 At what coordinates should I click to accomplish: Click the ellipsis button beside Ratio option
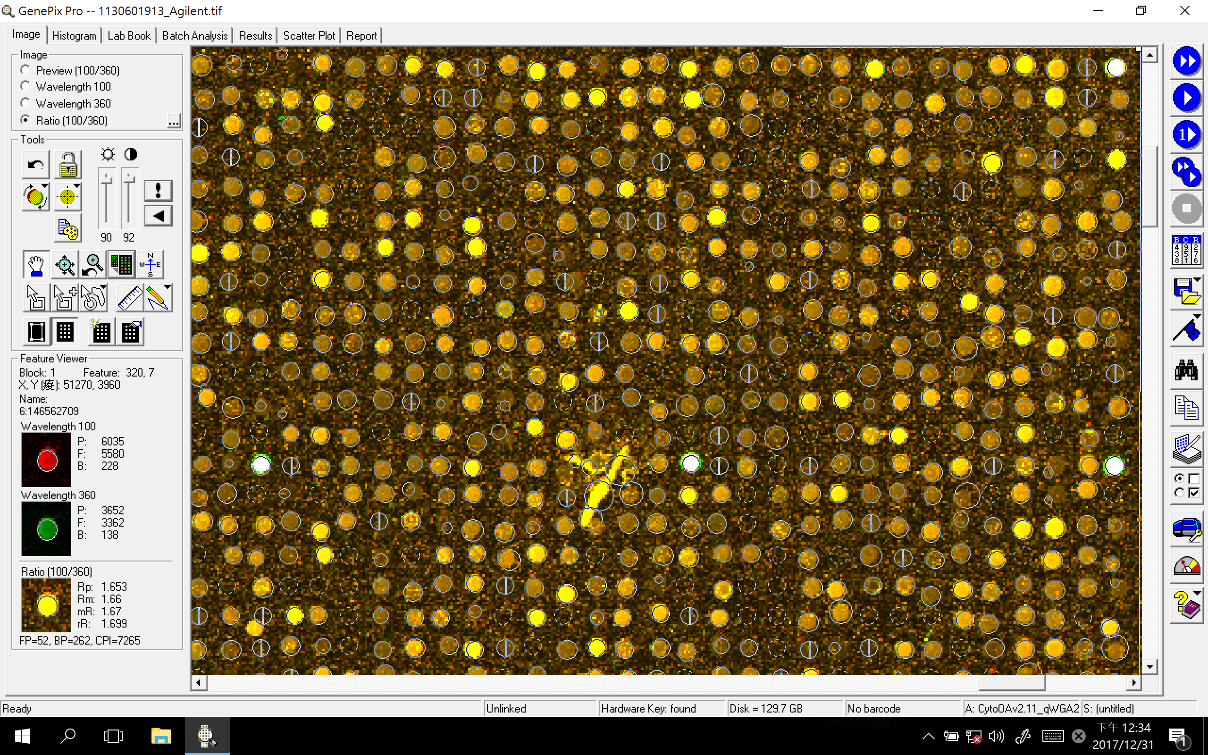pyautogui.click(x=173, y=121)
